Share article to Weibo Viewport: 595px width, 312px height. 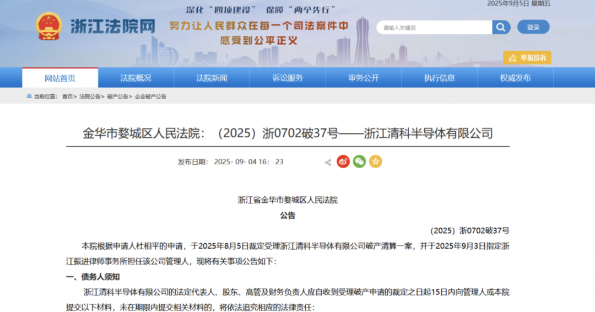point(343,162)
